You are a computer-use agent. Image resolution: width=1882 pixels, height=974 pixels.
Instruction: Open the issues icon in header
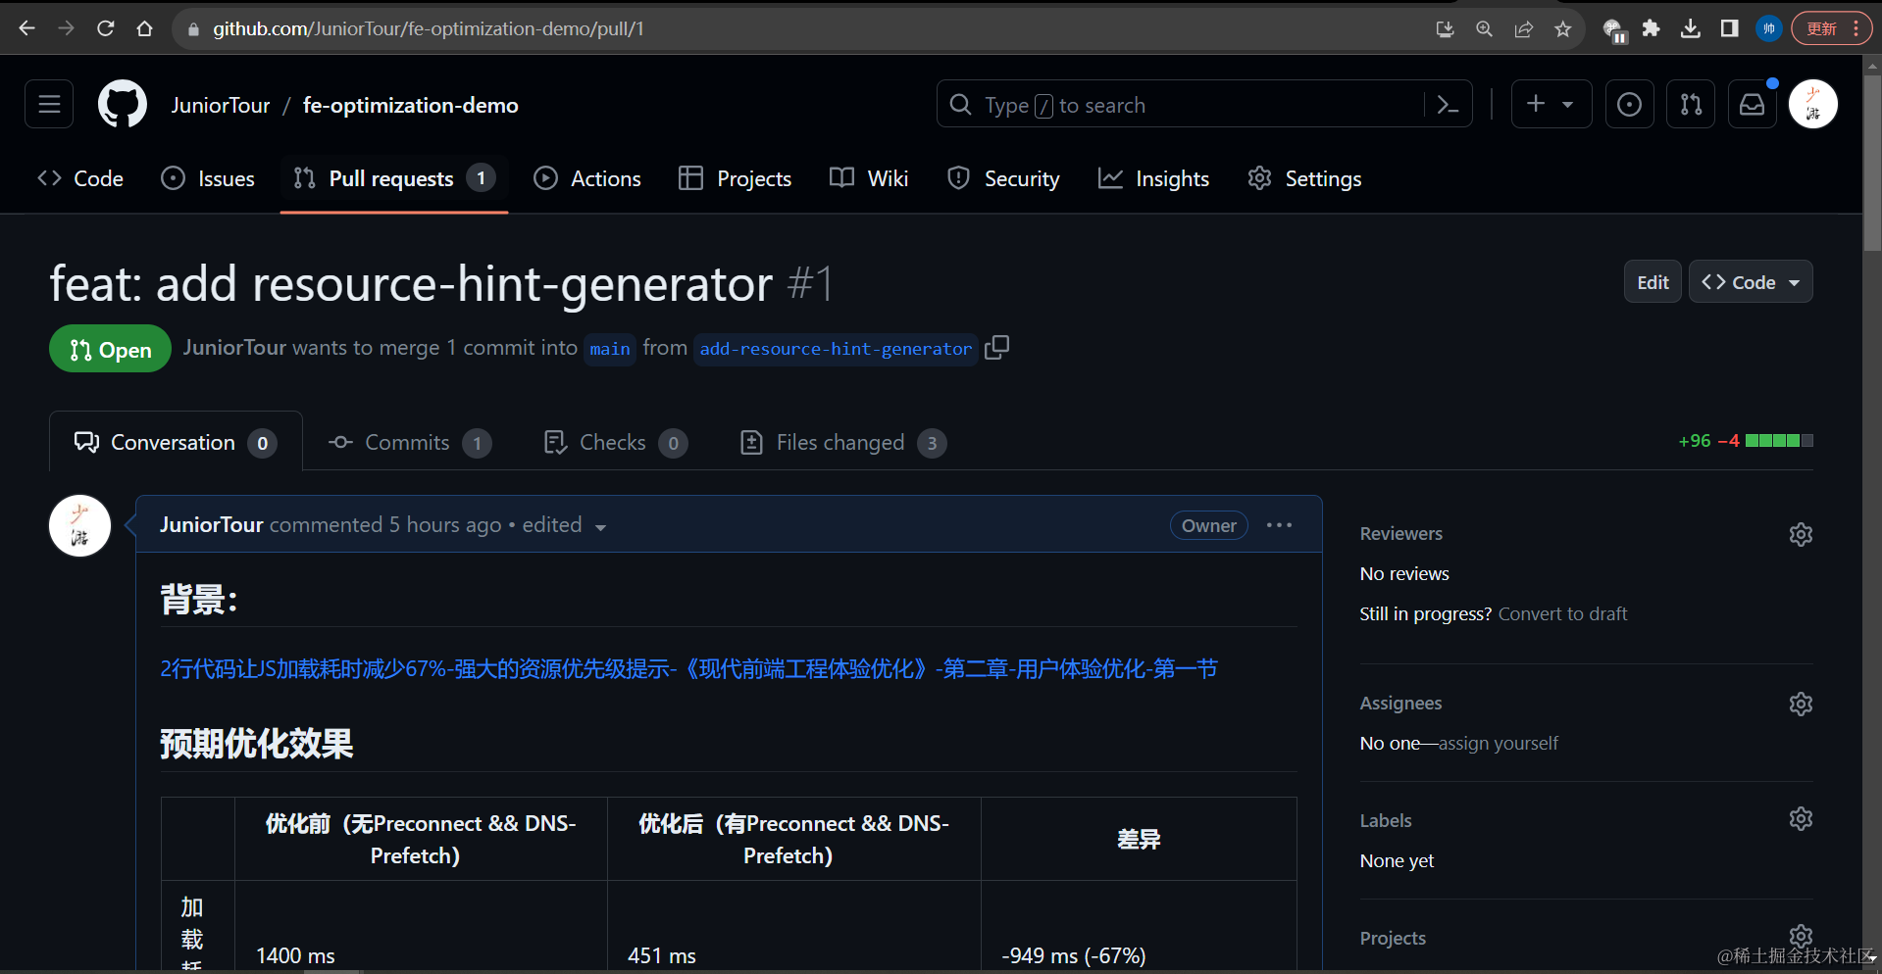(x=1629, y=104)
